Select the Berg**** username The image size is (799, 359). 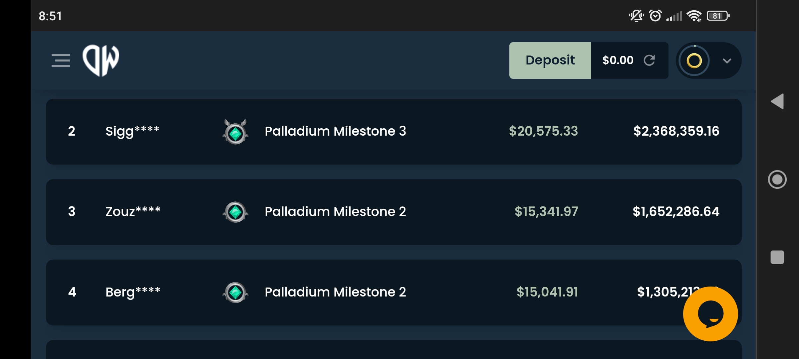[133, 293]
